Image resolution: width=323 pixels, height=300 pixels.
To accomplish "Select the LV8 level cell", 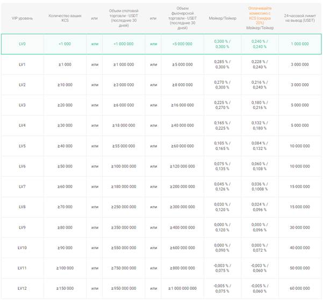I will click(x=22, y=207).
